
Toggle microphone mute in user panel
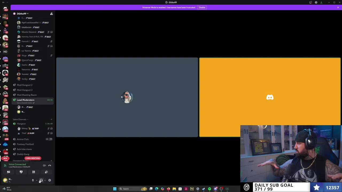click(33, 181)
